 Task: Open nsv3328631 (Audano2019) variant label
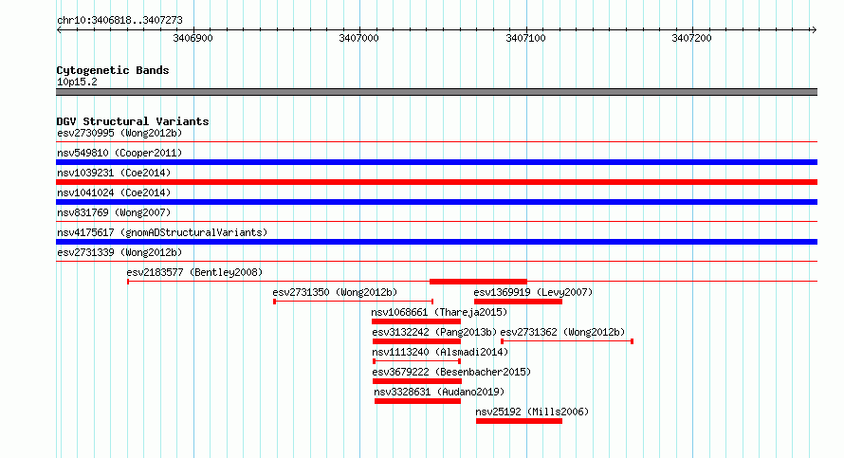[439, 392]
